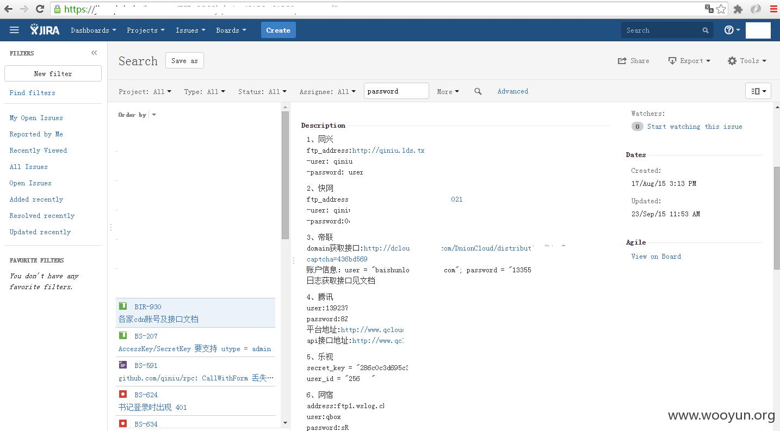Switch to Advanced search
Screen dimensions: 780x431
coord(513,91)
